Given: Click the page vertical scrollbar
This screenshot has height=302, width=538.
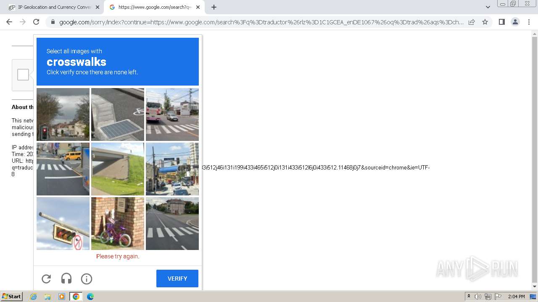Looking at the screenshot, I should tap(535, 161).
